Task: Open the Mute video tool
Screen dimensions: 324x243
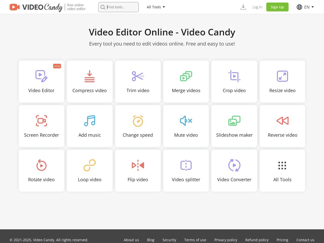Action: click(x=186, y=126)
